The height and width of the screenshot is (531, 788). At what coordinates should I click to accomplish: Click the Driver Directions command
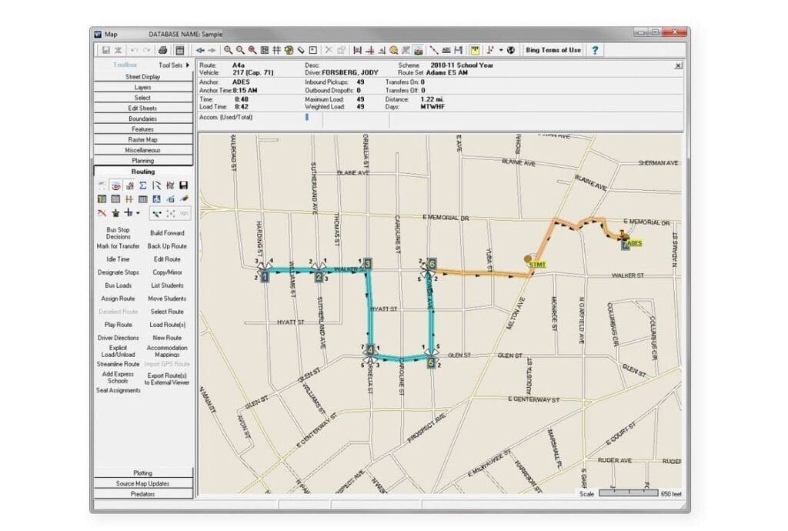tap(119, 338)
